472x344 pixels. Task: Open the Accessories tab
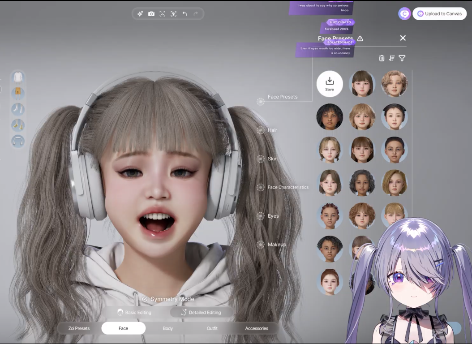click(257, 328)
